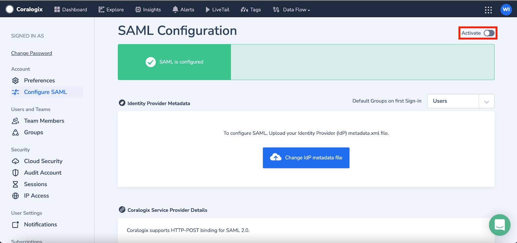The height and width of the screenshot is (243, 517).
Task: Click the Insights chip icon
Action: [138, 10]
